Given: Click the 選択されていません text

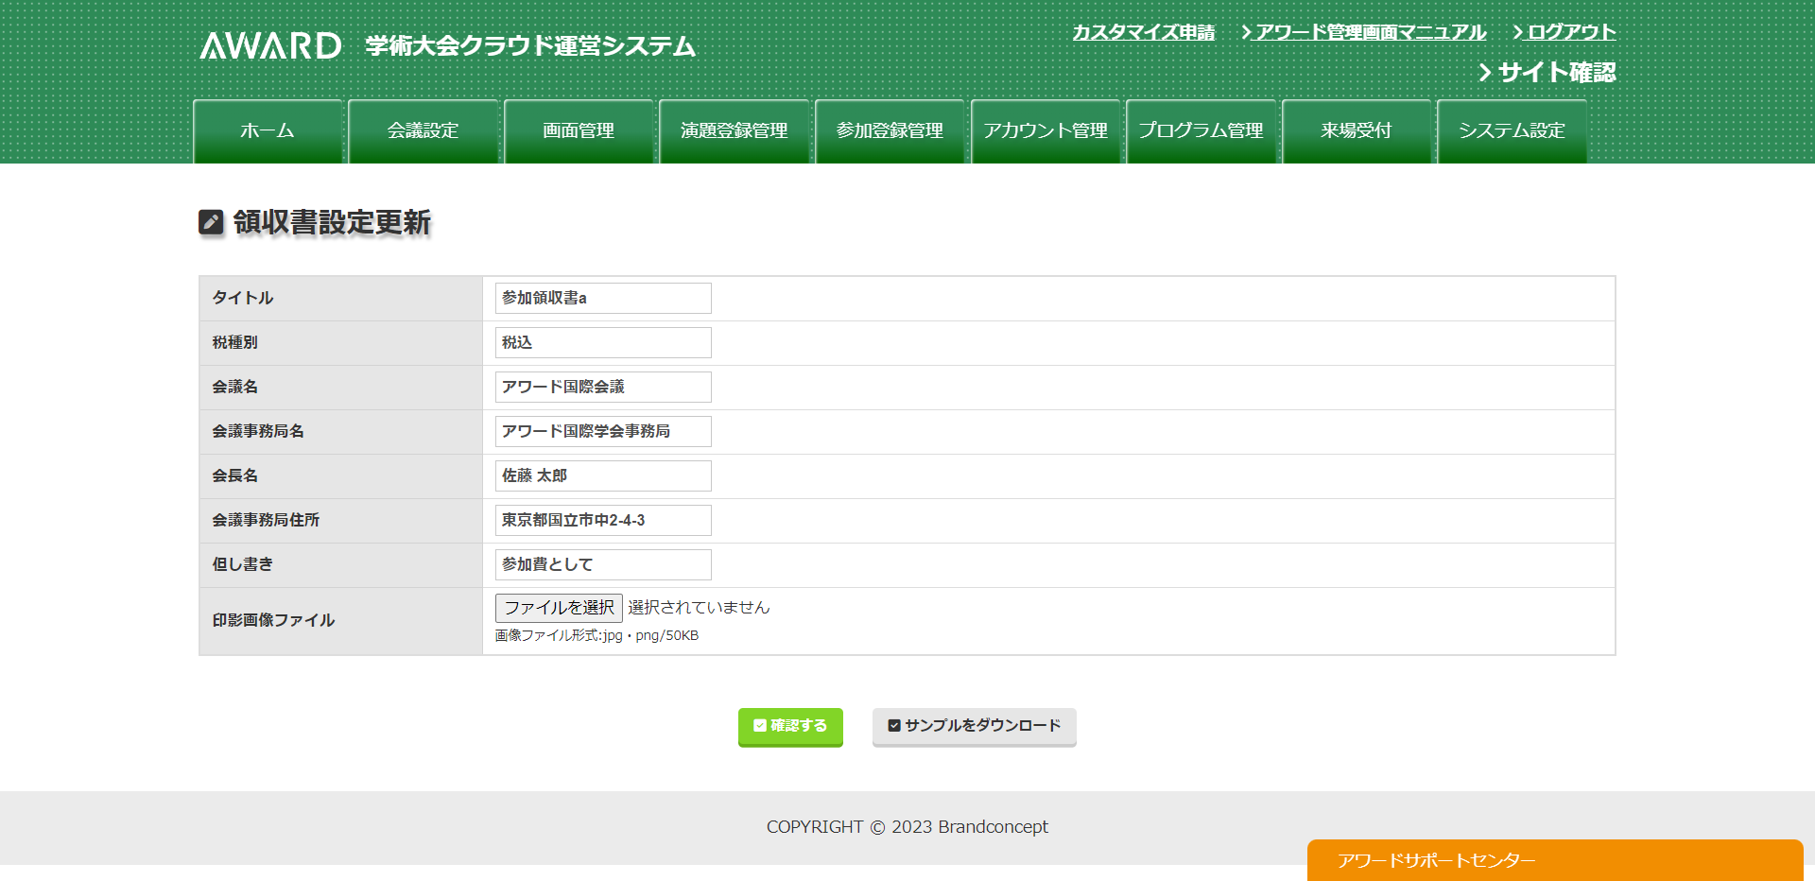Looking at the screenshot, I should point(699,607).
